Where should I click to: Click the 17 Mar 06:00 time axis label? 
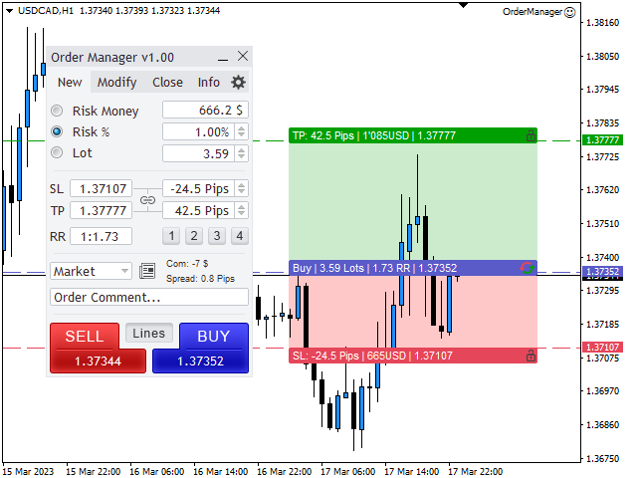(x=347, y=471)
